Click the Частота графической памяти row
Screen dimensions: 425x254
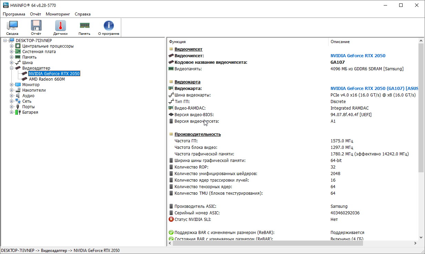293,154
